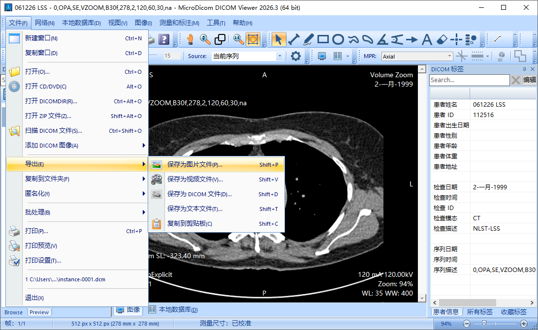
Task: Choose 复制到剪贴板 menu entry
Action: pyautogui.click(x=217, y=223)
